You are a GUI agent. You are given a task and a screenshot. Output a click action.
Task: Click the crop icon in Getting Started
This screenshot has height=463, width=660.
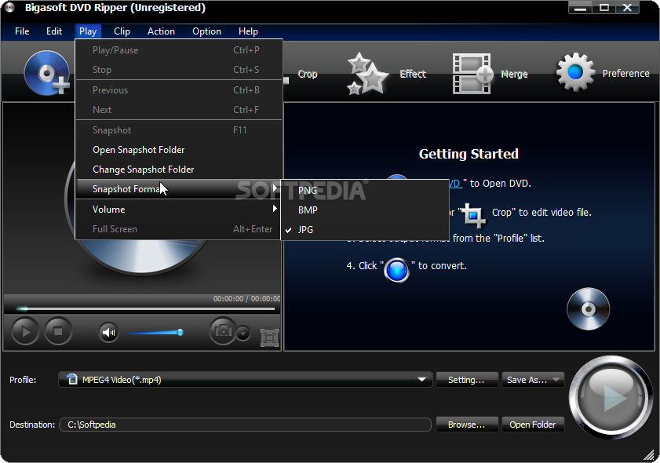pyautogui.click(x=473, y=215)
